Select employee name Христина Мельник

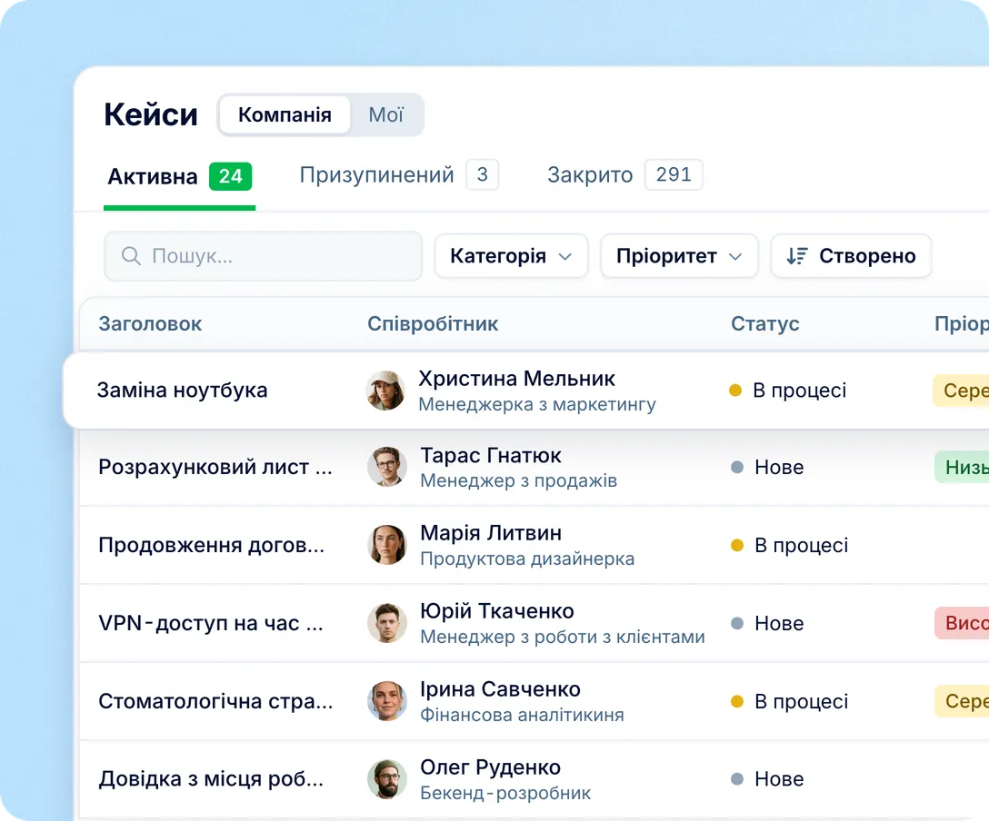[516, 379]
